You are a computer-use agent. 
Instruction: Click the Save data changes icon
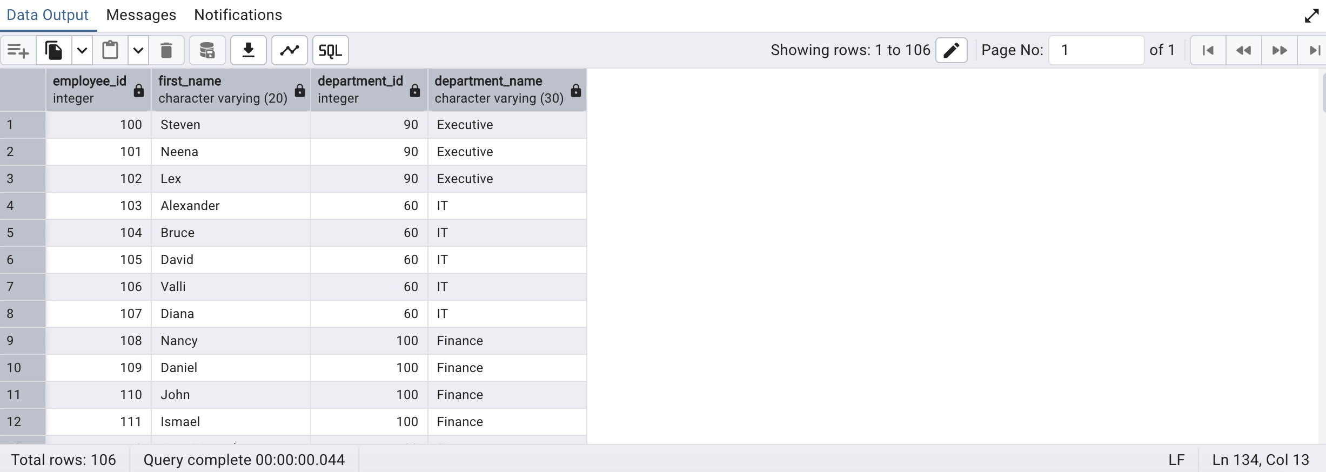pyautogui.click(x=207, y=51)
